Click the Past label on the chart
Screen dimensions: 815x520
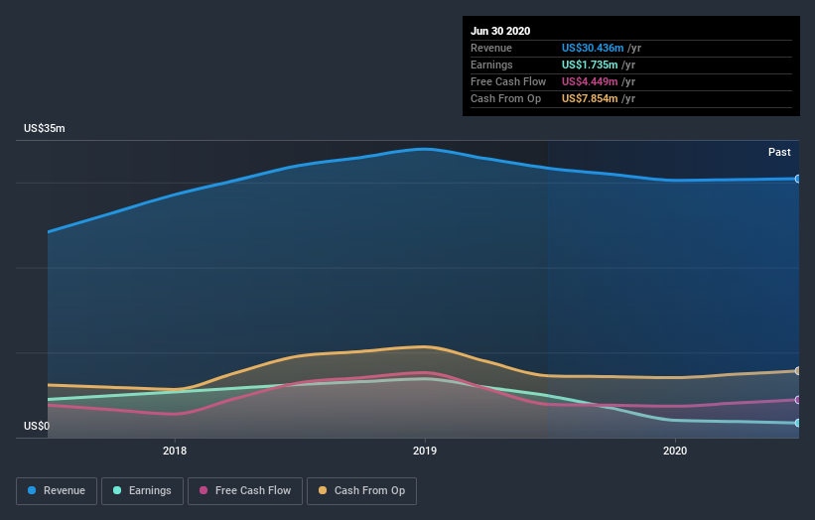(x=779, y=152)
